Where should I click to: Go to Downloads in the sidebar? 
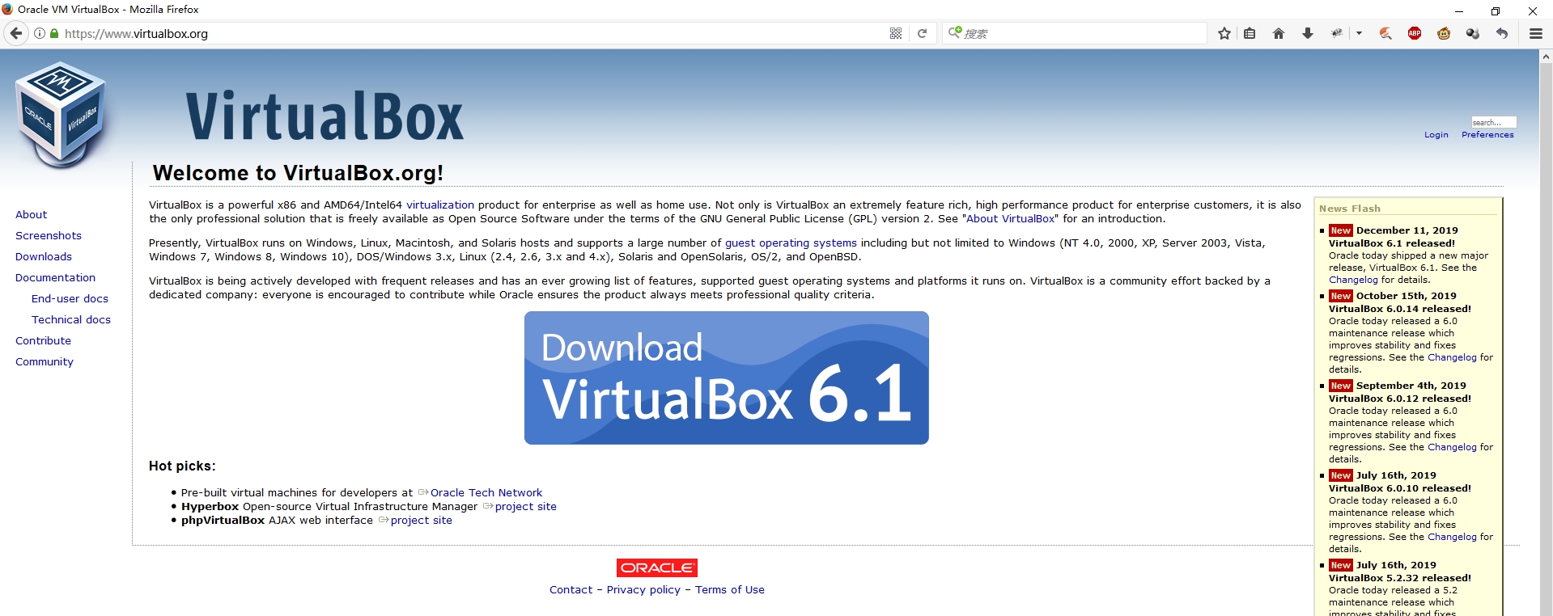click(44, 256)
